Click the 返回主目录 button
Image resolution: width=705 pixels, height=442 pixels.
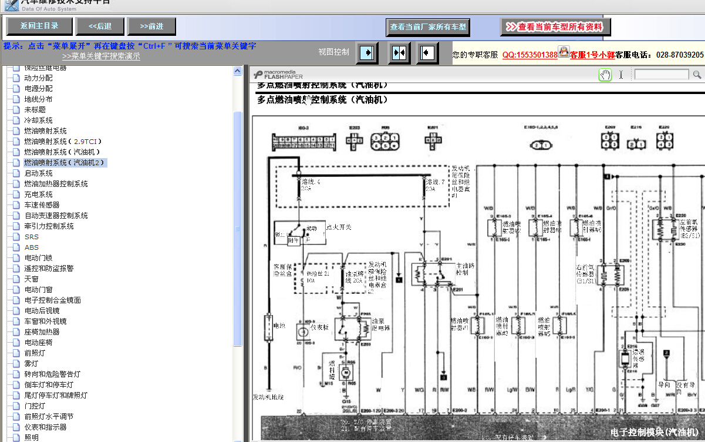point(40,26)
